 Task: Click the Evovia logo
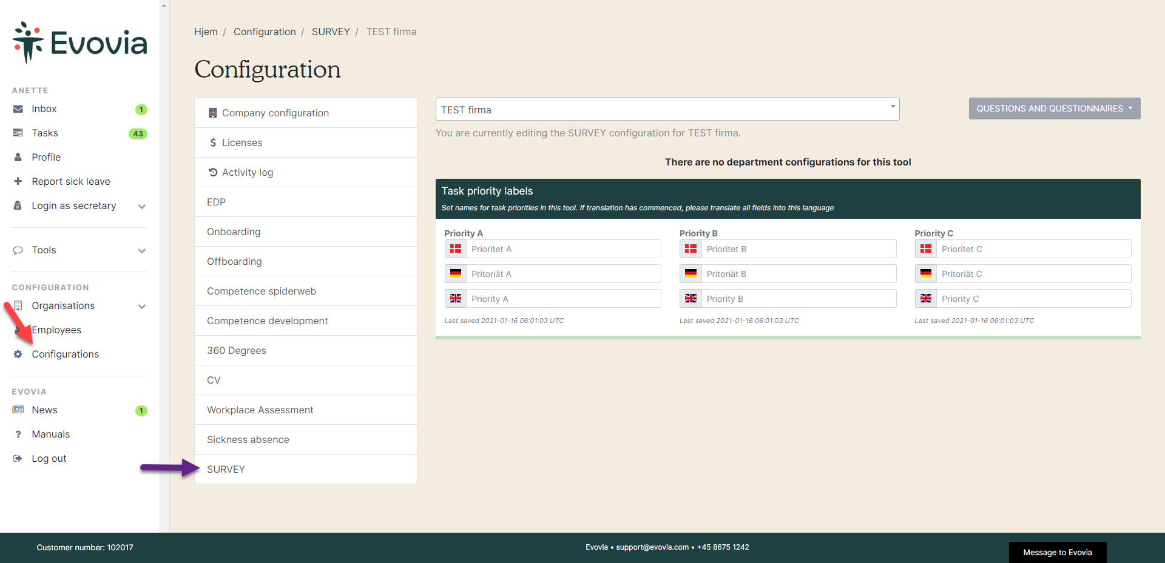click(79, 42)
